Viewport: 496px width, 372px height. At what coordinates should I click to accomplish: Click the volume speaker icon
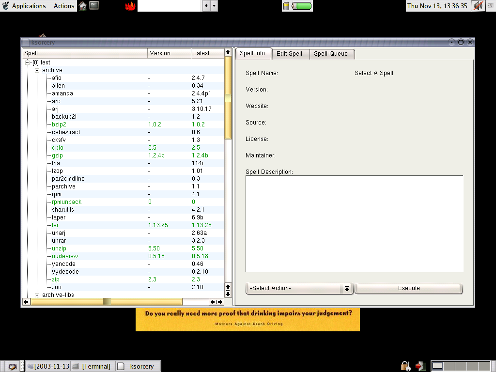(x=478, y=6)
